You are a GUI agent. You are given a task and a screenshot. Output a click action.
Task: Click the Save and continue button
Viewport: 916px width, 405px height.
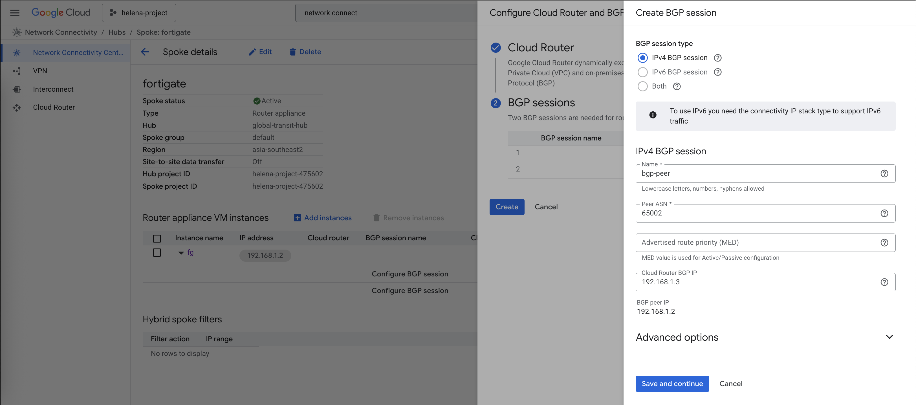click(672, 384)
